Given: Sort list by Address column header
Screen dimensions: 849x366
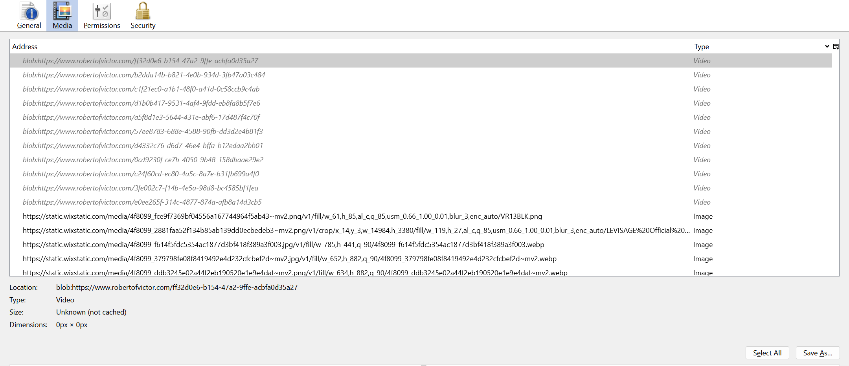Looking at the screenshot, I should (x=25, y=46).
